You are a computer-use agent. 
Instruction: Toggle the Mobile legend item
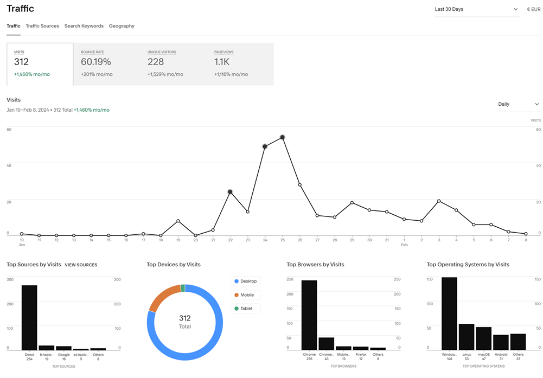(246, 295)
